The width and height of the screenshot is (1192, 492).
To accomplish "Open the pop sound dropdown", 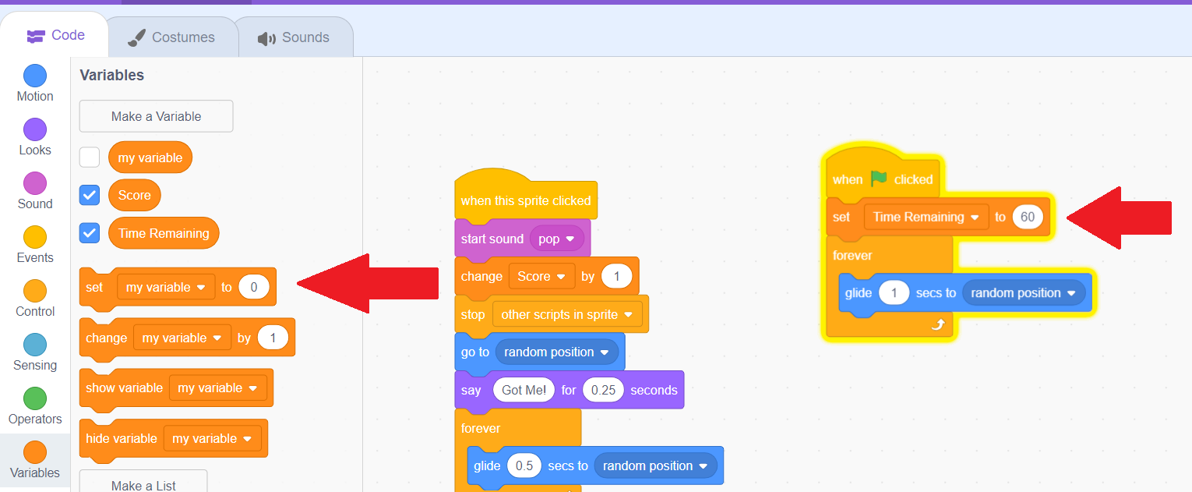I will click(x=556, y=239).
